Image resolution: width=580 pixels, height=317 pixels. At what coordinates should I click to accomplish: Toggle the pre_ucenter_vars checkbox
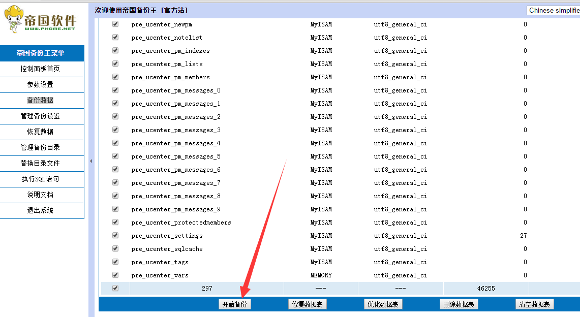pyautogui.click(x=115, y=275)
